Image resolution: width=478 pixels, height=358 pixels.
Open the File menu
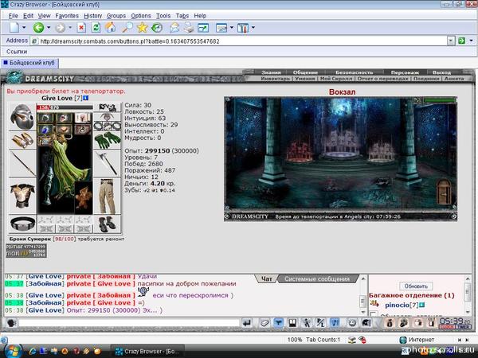point(13,16)
